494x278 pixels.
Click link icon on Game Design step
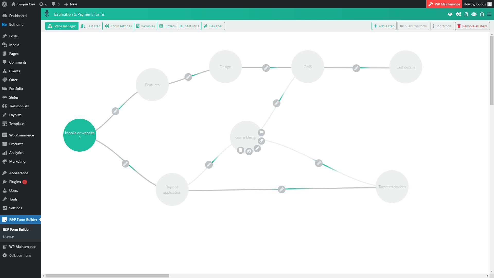[261, 141]
